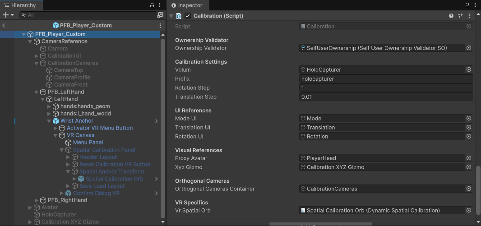The width and height of the screenshot is (481, 226).
Task: Open prefab header options for PFB_Player_Custom
Action: pos(160,25)
